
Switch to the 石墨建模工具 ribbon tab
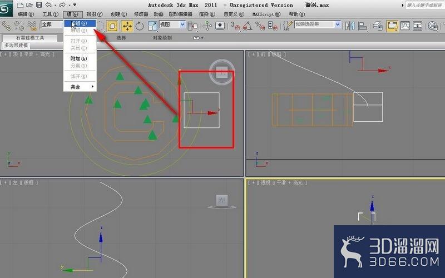tap(30, 38)
